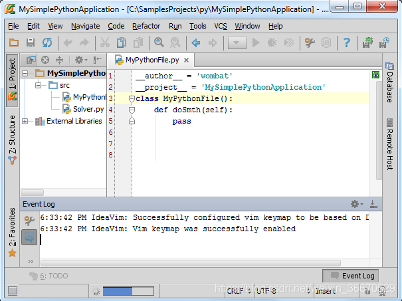The width and height of the screenshot is (402, 301).
Task: Click the project tree horizontal scrollbar
Action: tap(33, 192)
